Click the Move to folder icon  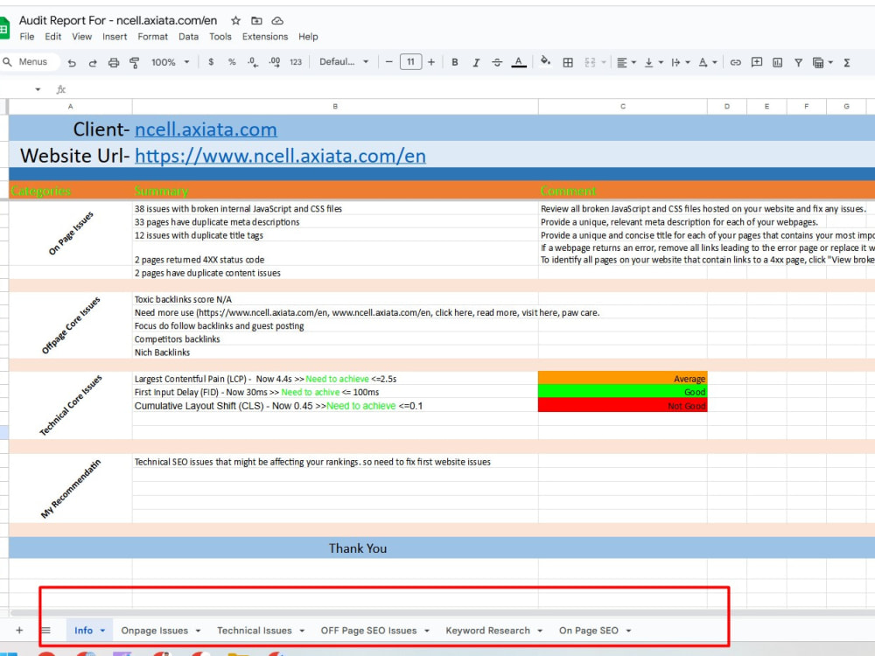[256, 21]
